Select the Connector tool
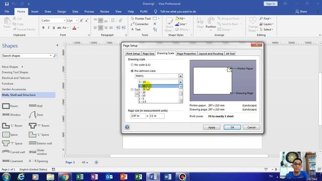This screenshot has width=322, height=181. (140, 24)
